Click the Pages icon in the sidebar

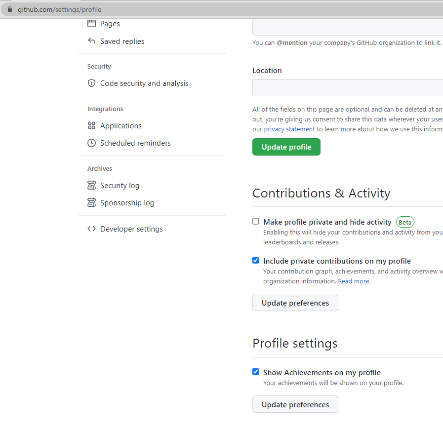[91, 23]
